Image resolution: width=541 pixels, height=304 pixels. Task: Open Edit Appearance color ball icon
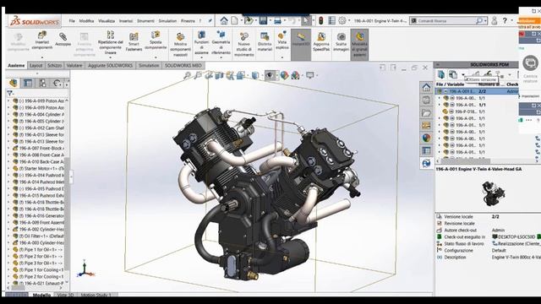[284, 75]
